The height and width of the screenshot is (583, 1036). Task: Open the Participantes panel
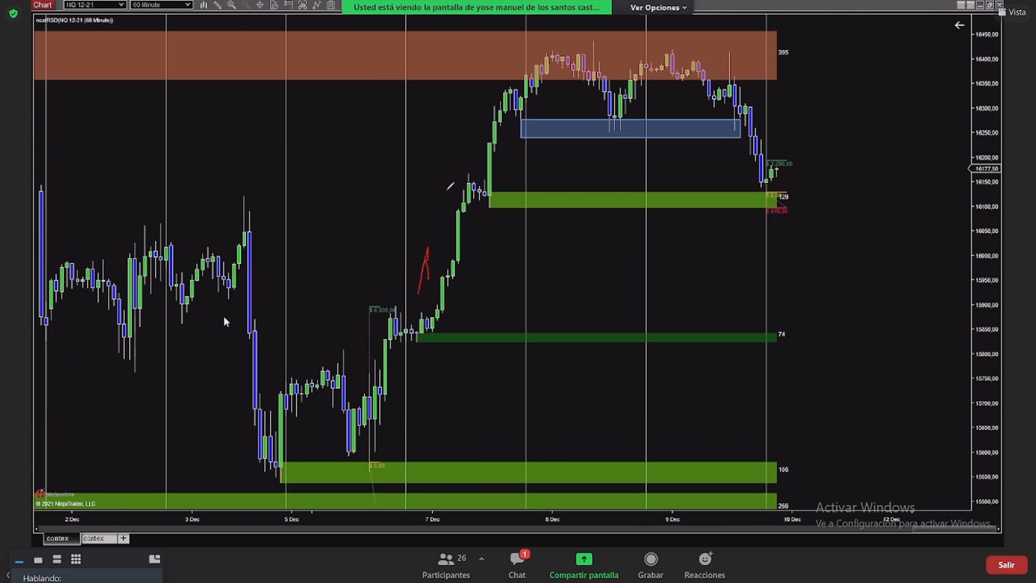tap(446, 565)
